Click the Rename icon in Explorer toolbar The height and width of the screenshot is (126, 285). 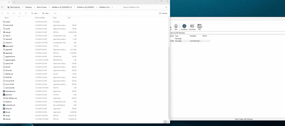14,13
